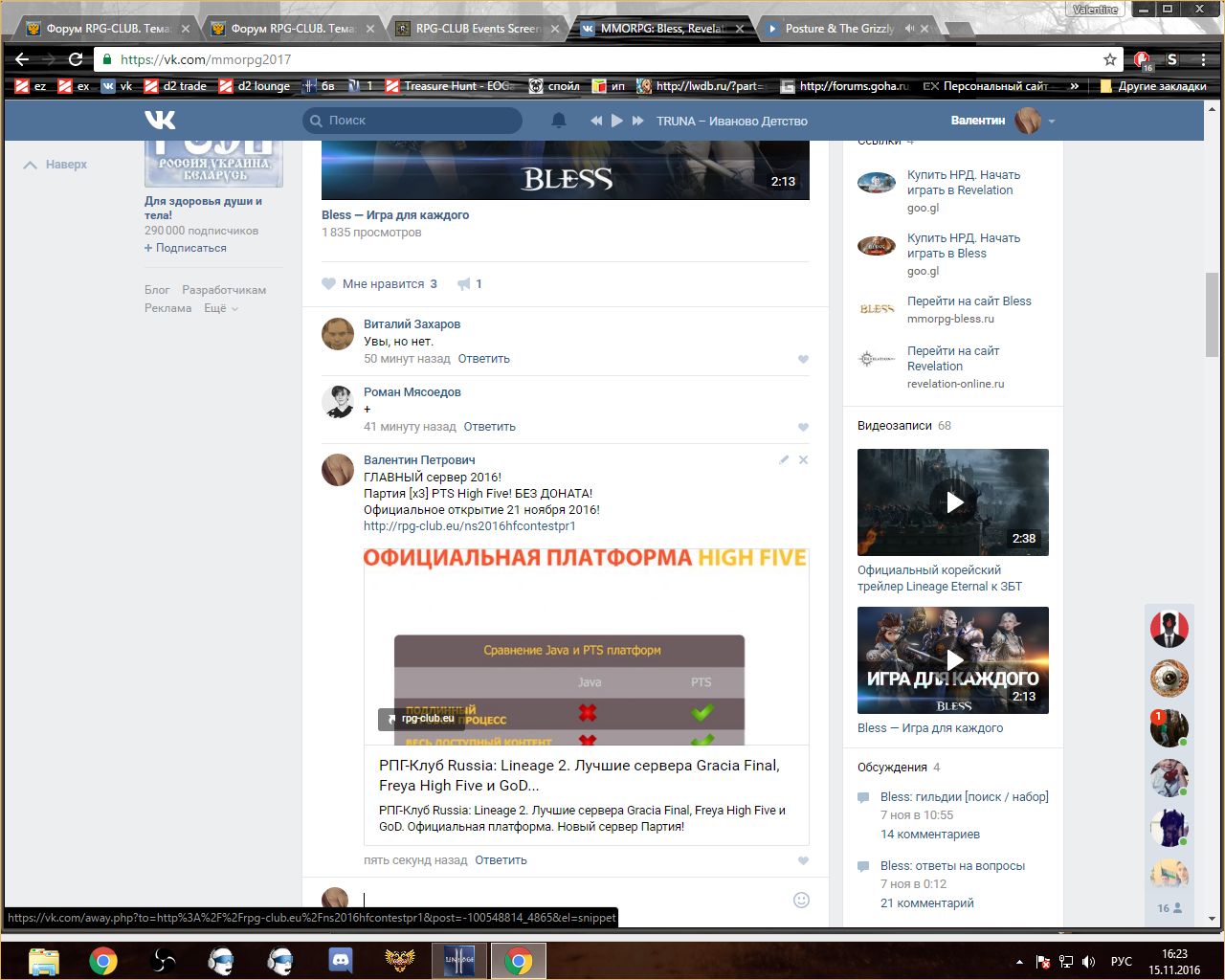Open Другие закладки bookmarks folder
The image size is (1225, 980).
pyautogui.click(x=1153, y=86)
